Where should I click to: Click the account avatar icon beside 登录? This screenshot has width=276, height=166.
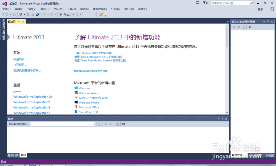(x=272, y=9)
